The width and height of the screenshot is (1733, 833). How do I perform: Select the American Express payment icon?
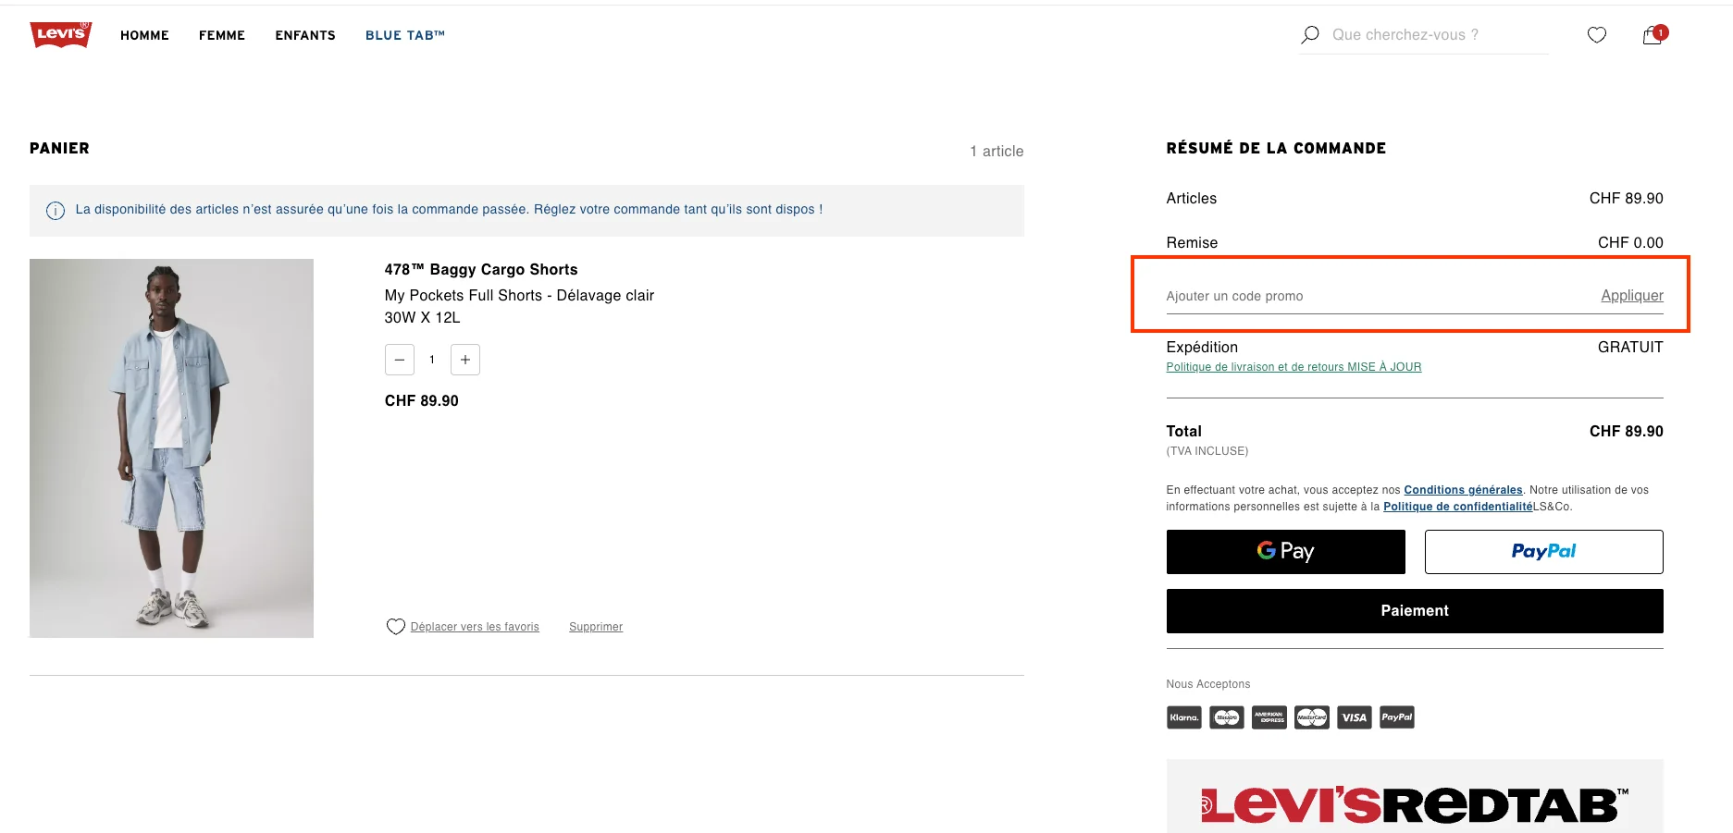point(1269,717)
